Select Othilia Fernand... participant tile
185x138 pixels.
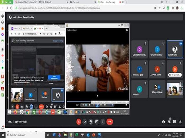coord(140,49)
